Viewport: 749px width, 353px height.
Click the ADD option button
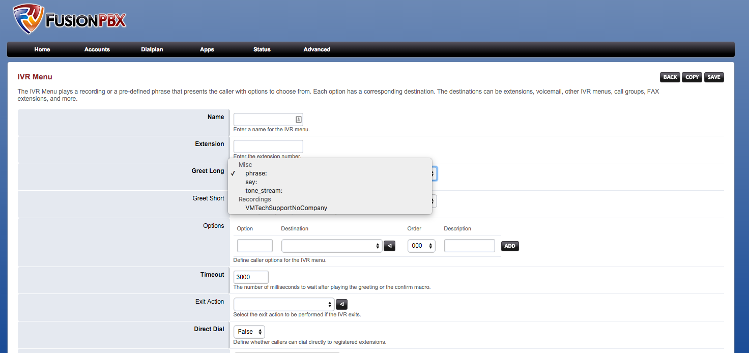point(510,246)
